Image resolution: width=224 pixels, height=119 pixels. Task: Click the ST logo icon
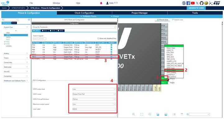[217, 3]
